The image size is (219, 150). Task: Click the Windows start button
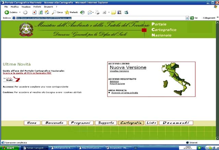click(9, 148)
